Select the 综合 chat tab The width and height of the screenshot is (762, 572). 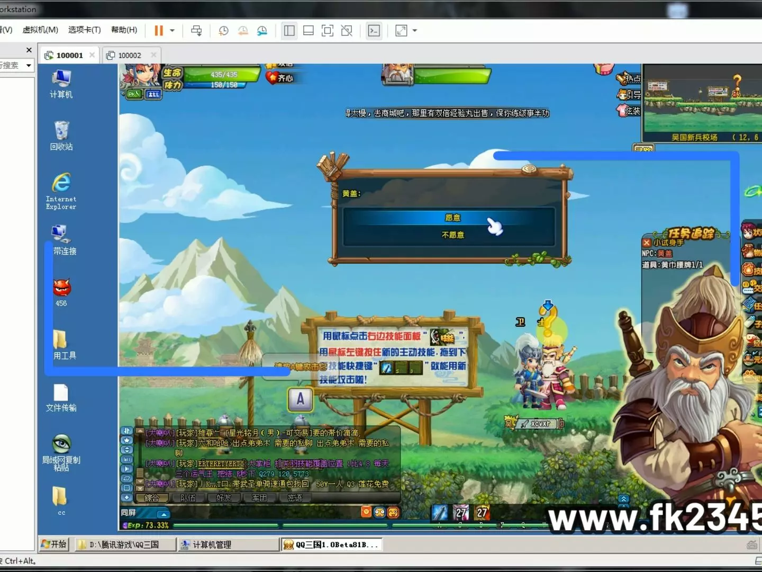(x=152, y=498)
